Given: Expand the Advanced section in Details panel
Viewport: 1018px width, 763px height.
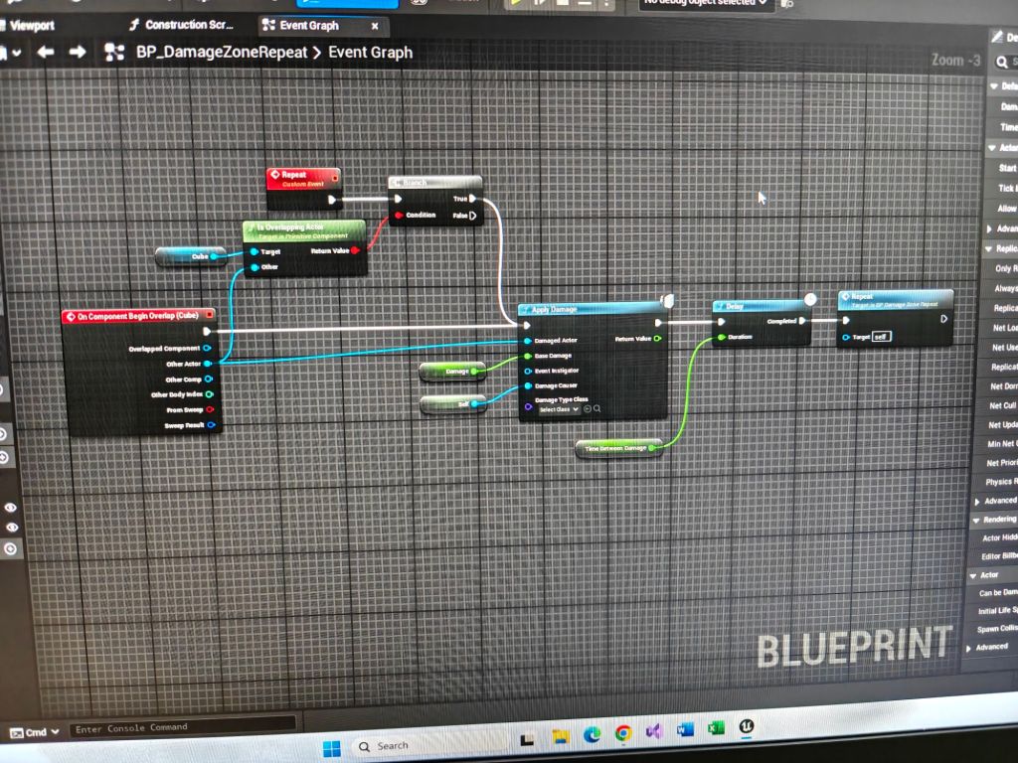Looking at the screenshot, I should tap(991, 647).
